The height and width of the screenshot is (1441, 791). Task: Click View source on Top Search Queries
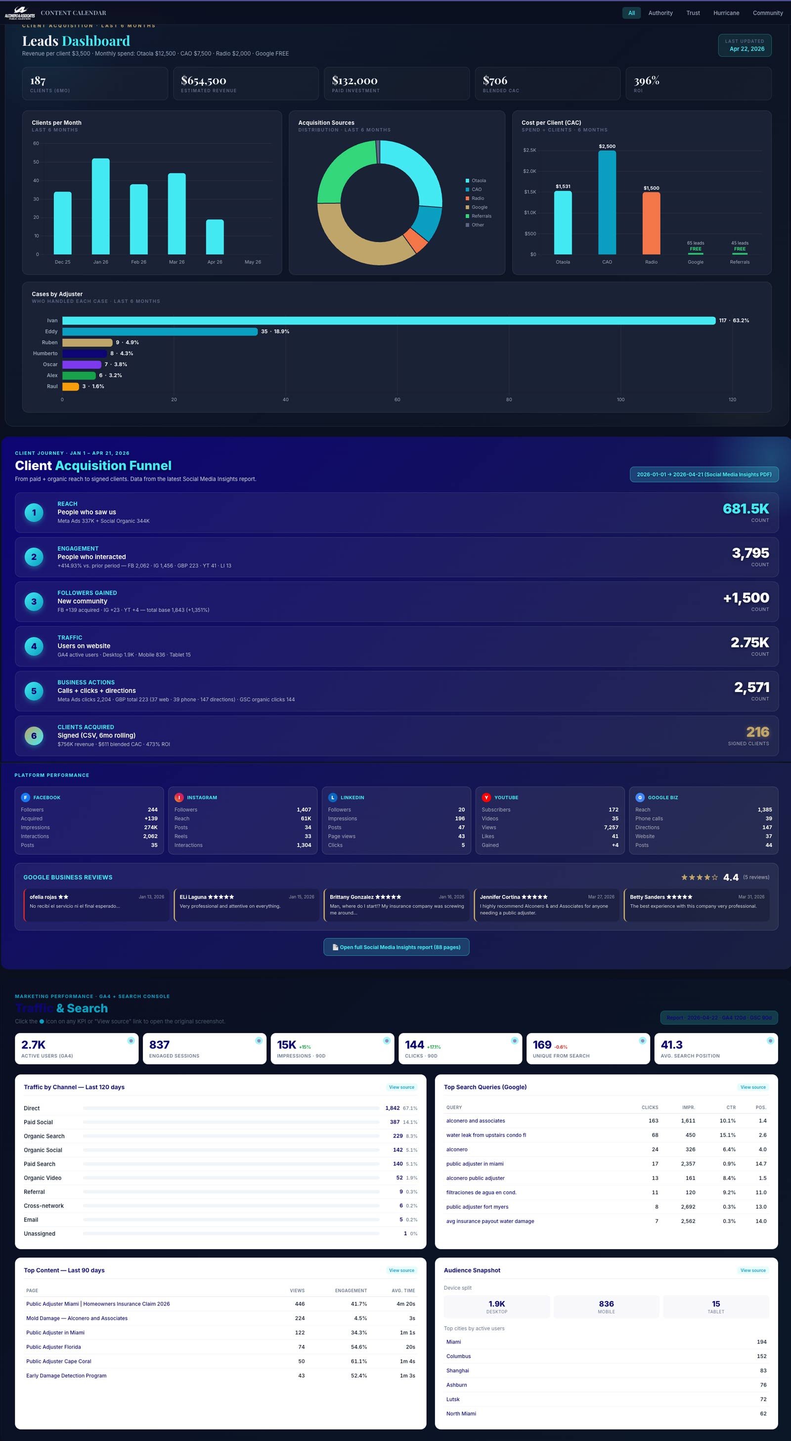(x=753, y=1087)
